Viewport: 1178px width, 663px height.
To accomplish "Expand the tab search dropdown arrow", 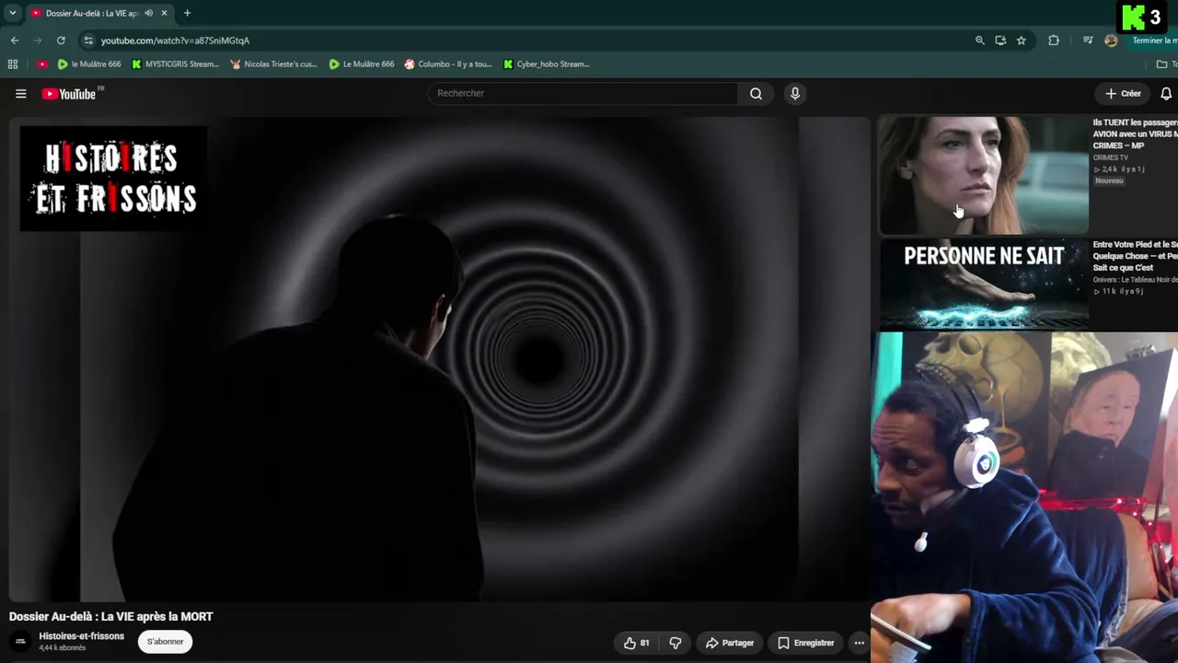I will (x=13, y=13).
